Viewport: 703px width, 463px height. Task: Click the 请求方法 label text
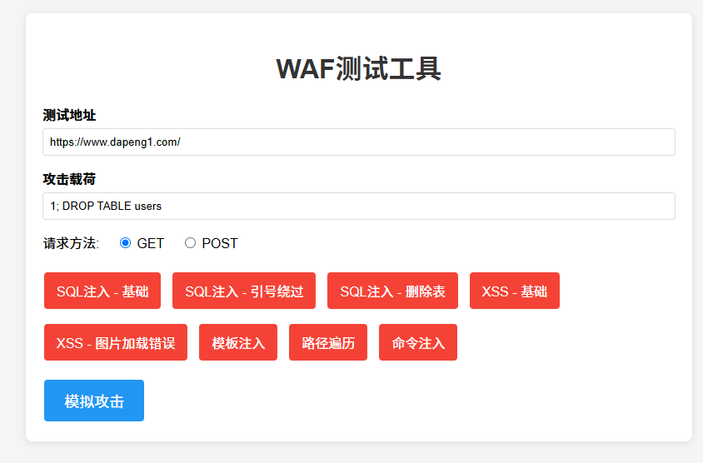click(x=71, y=243)
